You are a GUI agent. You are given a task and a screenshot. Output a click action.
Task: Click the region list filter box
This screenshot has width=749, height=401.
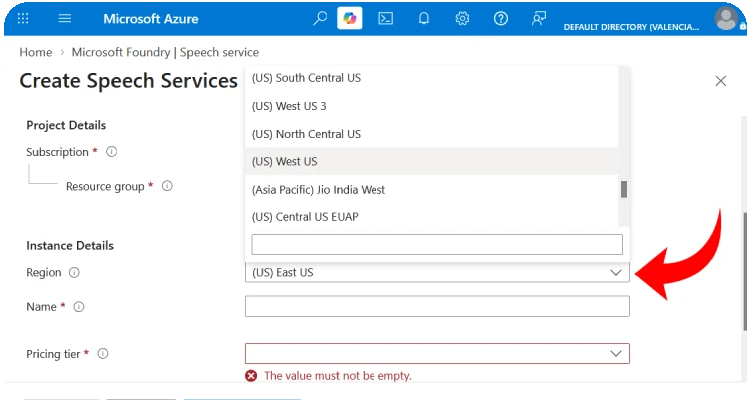point(437,245)
